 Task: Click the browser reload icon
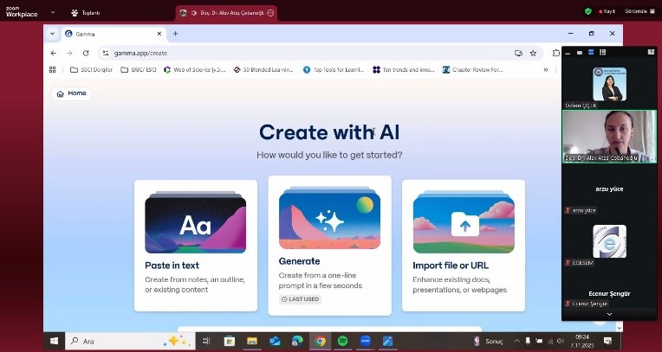[86, 53]
